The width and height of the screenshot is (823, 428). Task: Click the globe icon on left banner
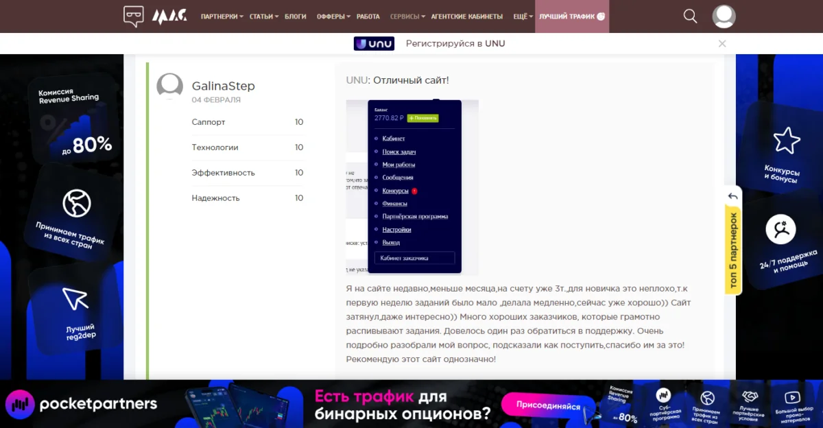point(77,203)
